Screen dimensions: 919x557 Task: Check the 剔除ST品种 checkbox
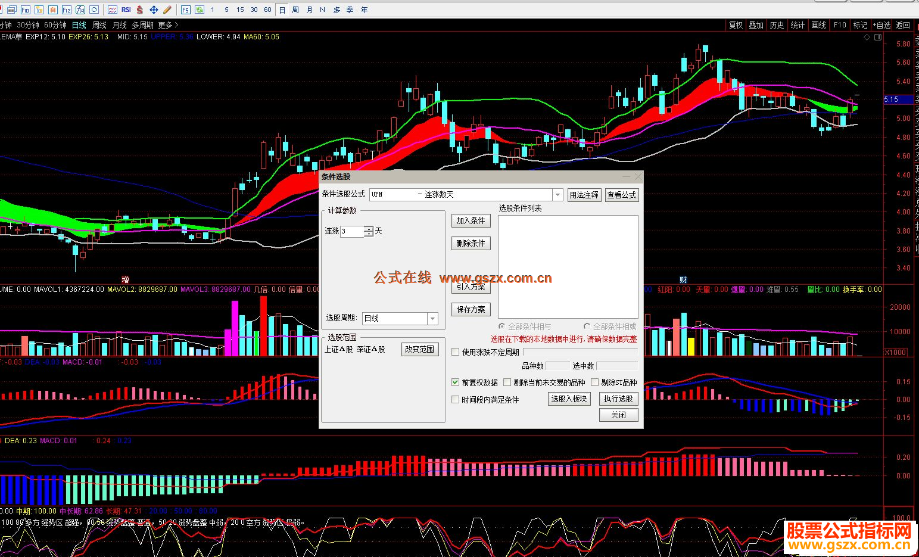point(594,382)
